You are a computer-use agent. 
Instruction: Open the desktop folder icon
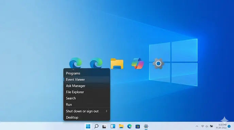[x=117, y=64]
